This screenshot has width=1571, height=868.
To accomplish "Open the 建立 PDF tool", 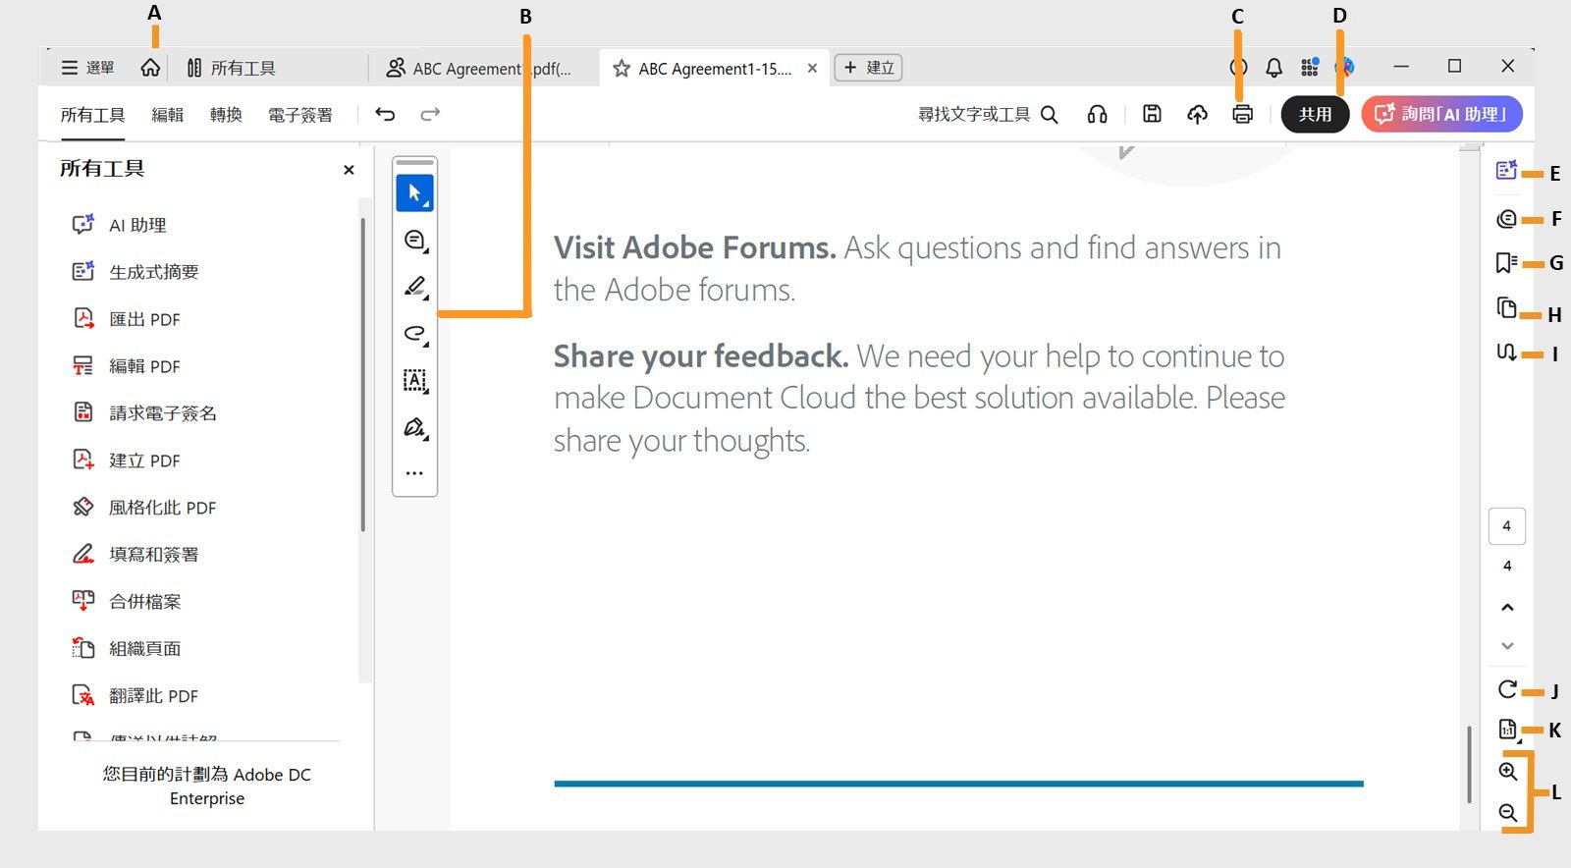I will (x=127, y=461).
